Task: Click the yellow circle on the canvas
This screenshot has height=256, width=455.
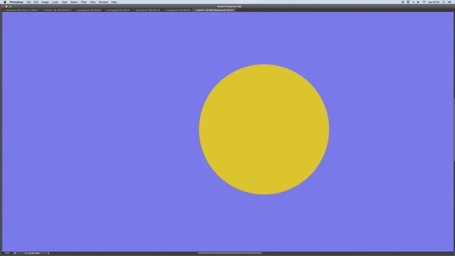Action: [x=264, y=129]
